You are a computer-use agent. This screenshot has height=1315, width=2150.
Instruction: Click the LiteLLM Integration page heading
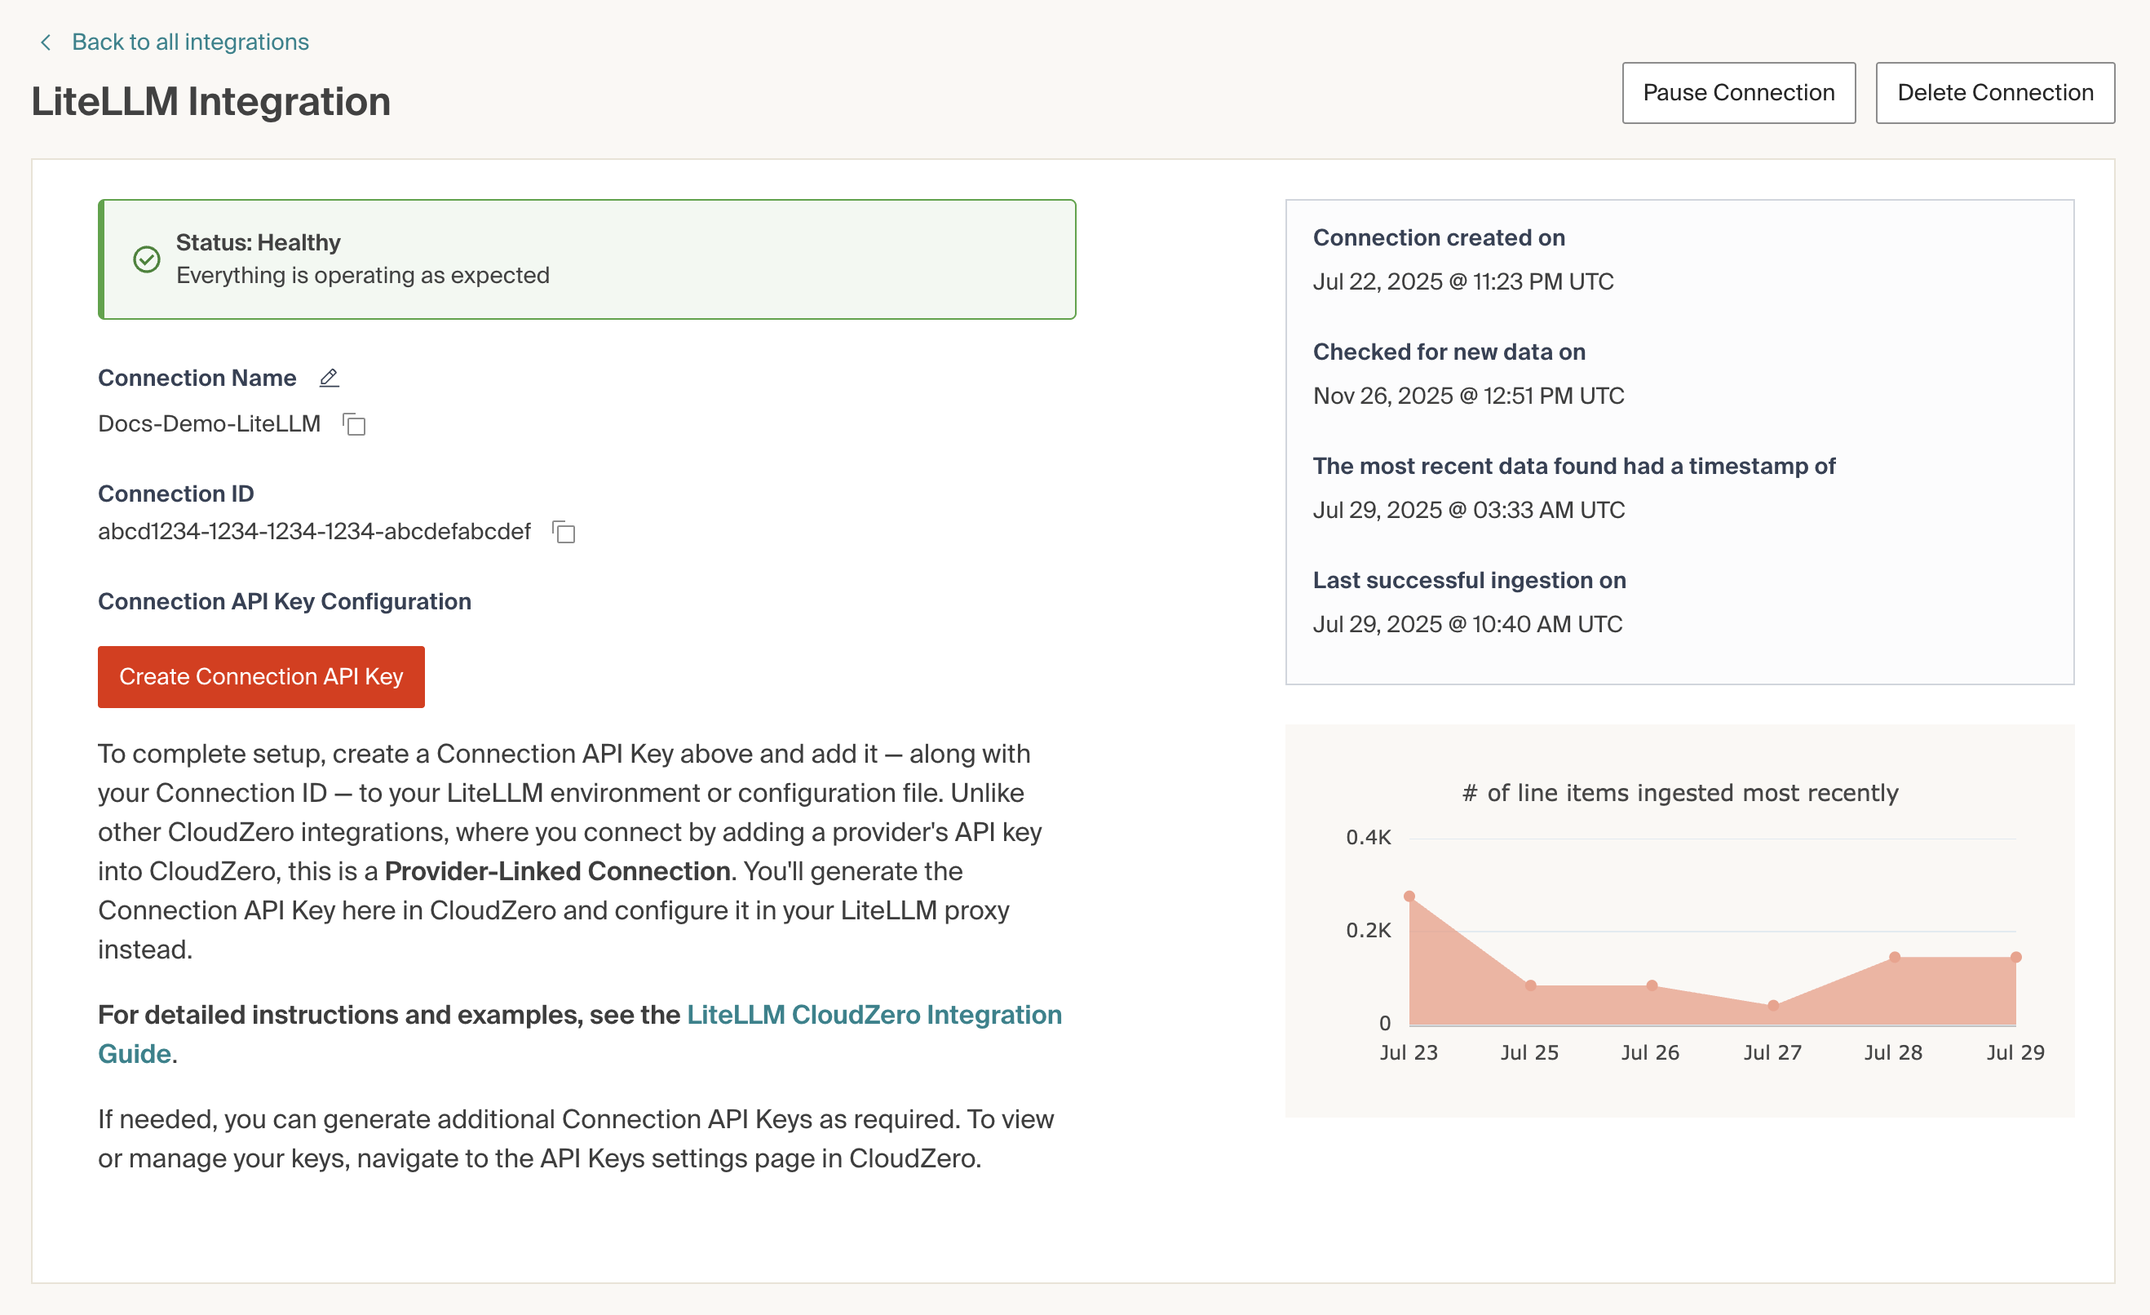click(211, 102)
